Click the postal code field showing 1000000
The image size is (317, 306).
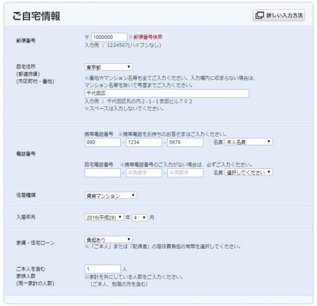109,37
